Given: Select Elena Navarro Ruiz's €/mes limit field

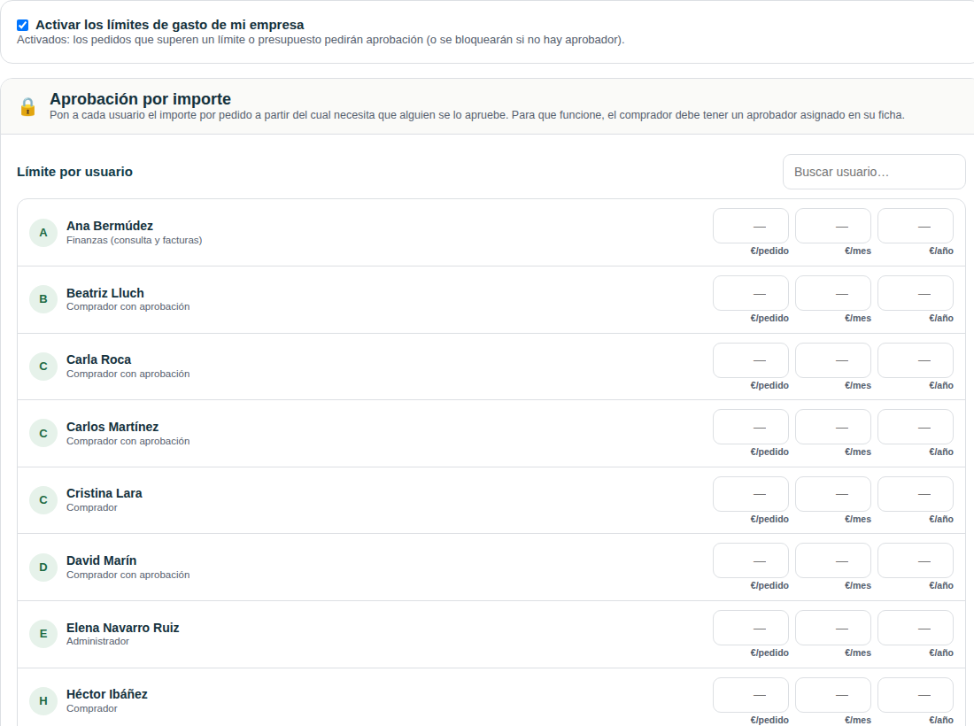Looking at the screenshot, I should [833, 628].
